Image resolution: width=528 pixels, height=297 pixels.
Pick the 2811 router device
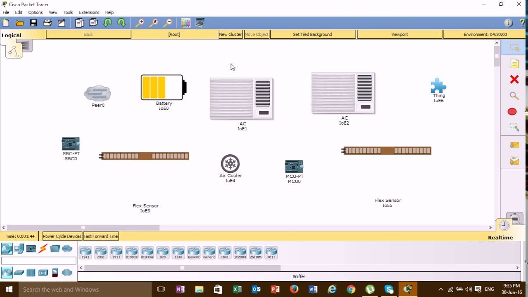coord(271,252)
